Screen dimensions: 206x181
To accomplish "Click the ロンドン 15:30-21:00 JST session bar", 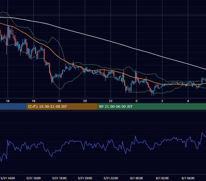I will click(x=62, y=106).
